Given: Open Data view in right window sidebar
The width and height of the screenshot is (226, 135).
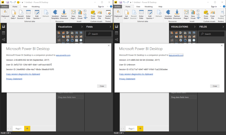Looking at the screenshot, I should tap(116, 33).
